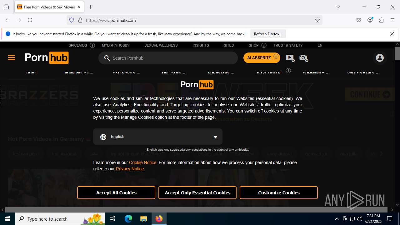Open the Windows notification center
400x225 pixels.
390,219
